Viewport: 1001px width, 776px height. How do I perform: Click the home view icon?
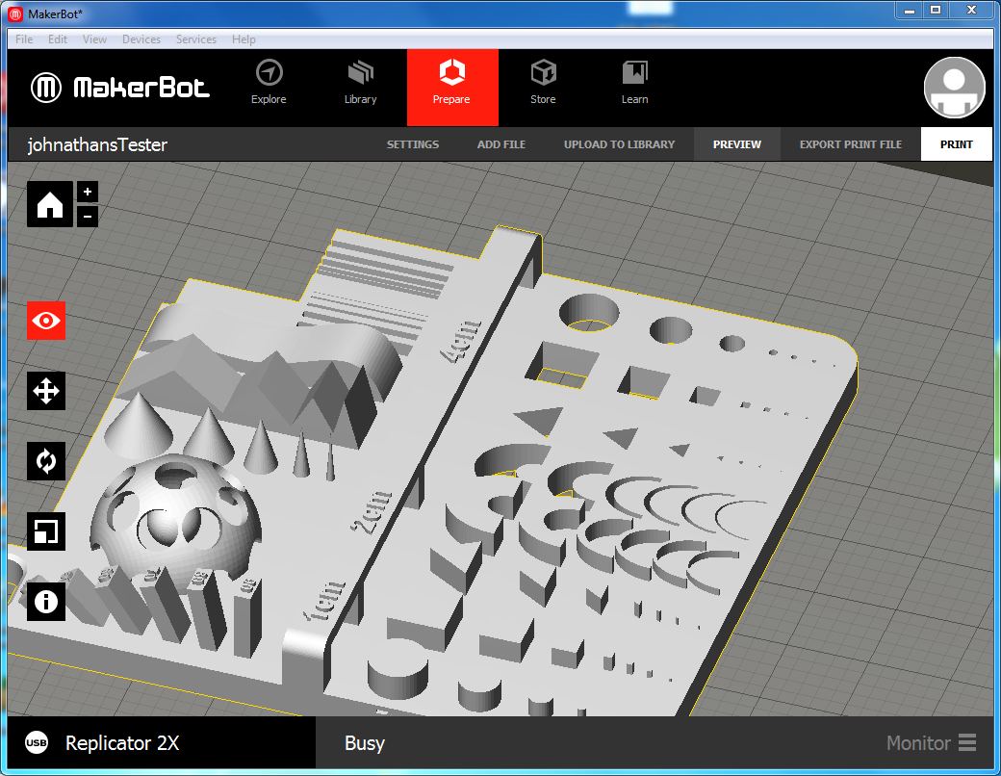coord(50,204)
